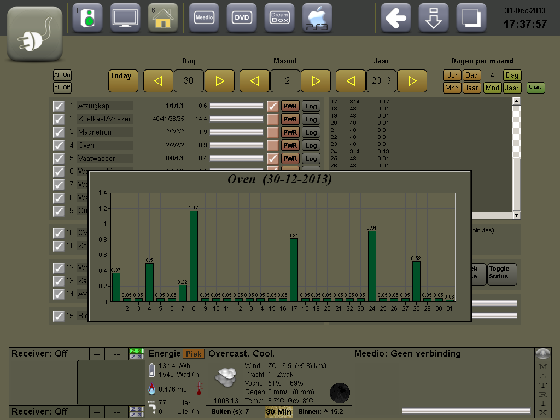
Task: Toggle the Afzuigkap power state checkbox
Action: pos(272,106)
